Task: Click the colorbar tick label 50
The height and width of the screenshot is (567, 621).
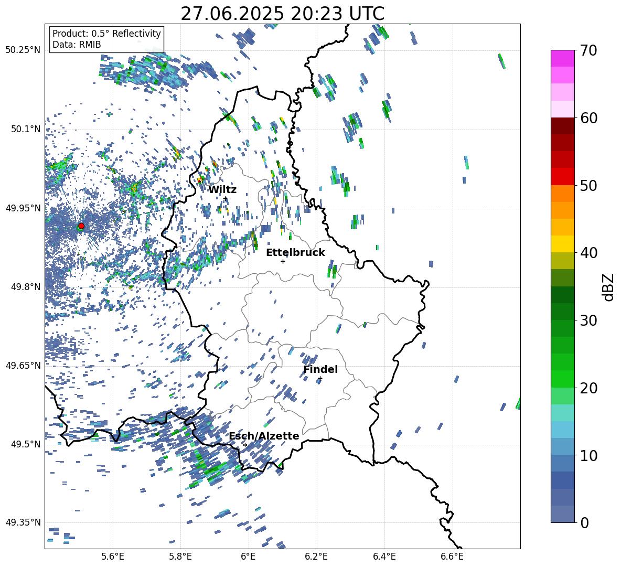Action: [588, 186]
